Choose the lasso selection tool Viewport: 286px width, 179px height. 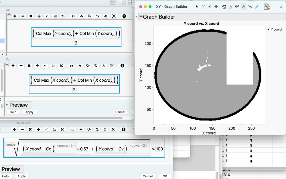click(237, 7)
